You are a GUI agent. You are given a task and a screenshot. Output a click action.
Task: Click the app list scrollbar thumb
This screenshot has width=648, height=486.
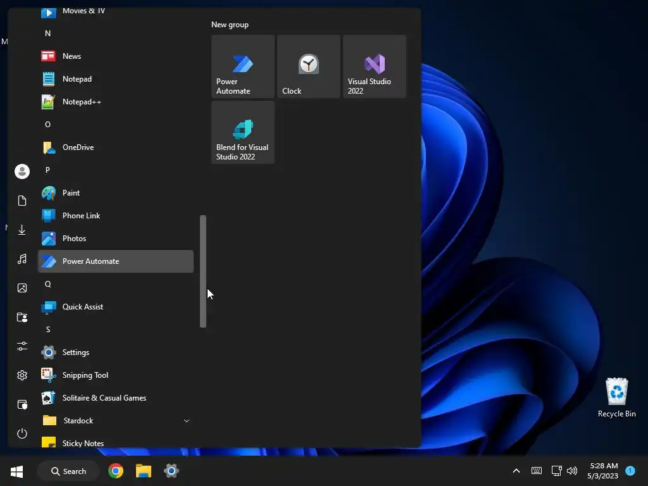[203, 271]
